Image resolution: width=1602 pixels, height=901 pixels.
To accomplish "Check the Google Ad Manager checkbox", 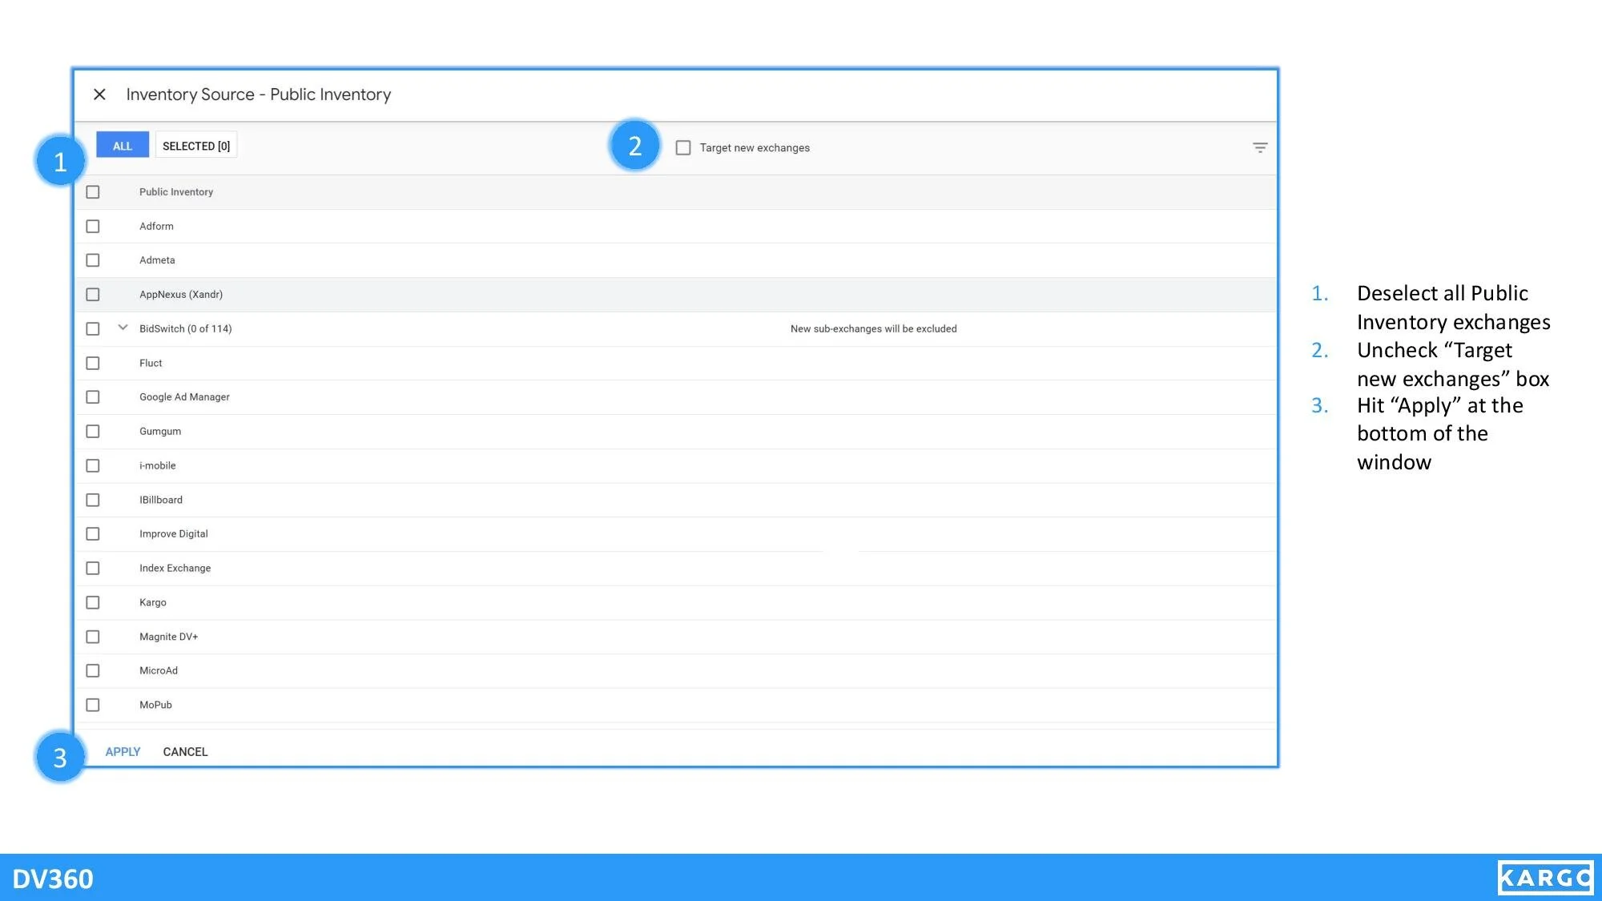I will tap(93, 396).
